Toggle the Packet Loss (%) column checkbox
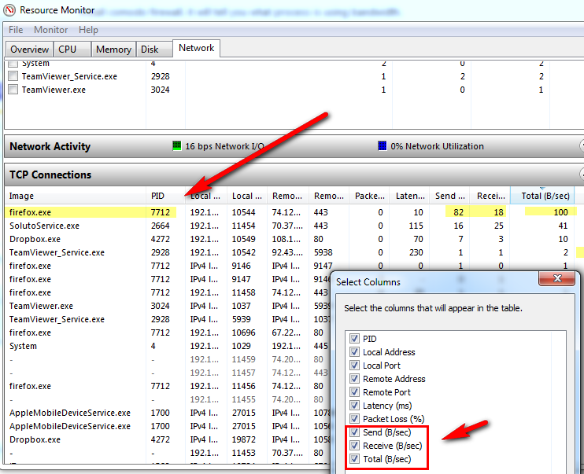584x474 pixels. [x=354, y=419]
